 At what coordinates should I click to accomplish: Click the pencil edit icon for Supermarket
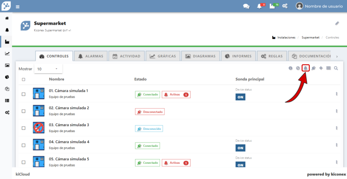tap(337, 23)
